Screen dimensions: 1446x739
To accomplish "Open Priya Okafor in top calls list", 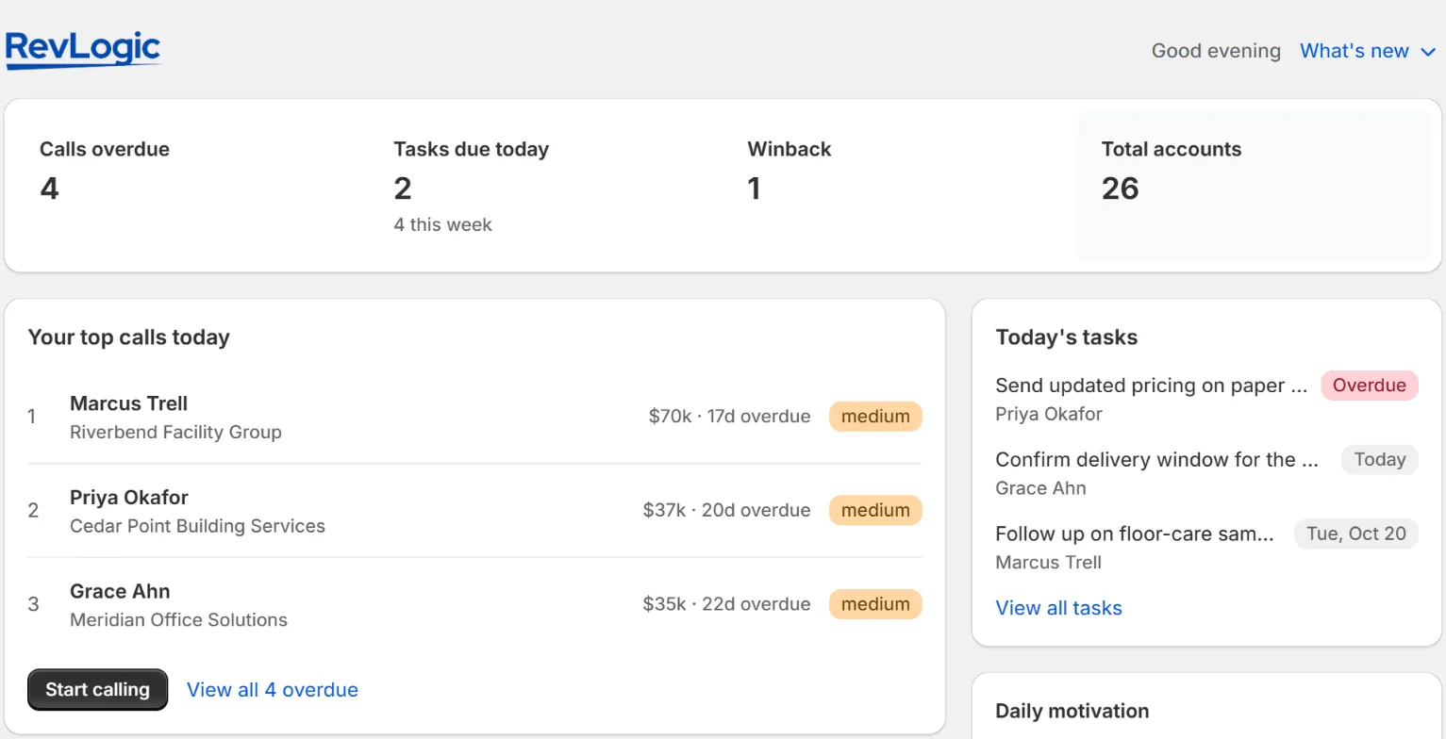I will (129, 498).
